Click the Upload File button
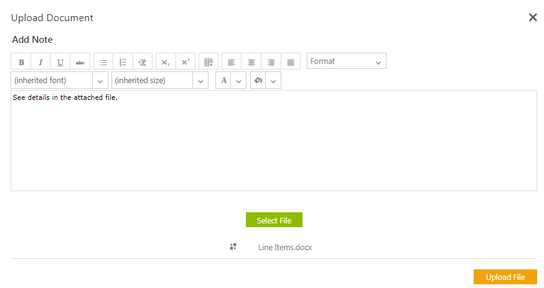The width and height of the screenshot is (544, 288). [x=505, y=277]
